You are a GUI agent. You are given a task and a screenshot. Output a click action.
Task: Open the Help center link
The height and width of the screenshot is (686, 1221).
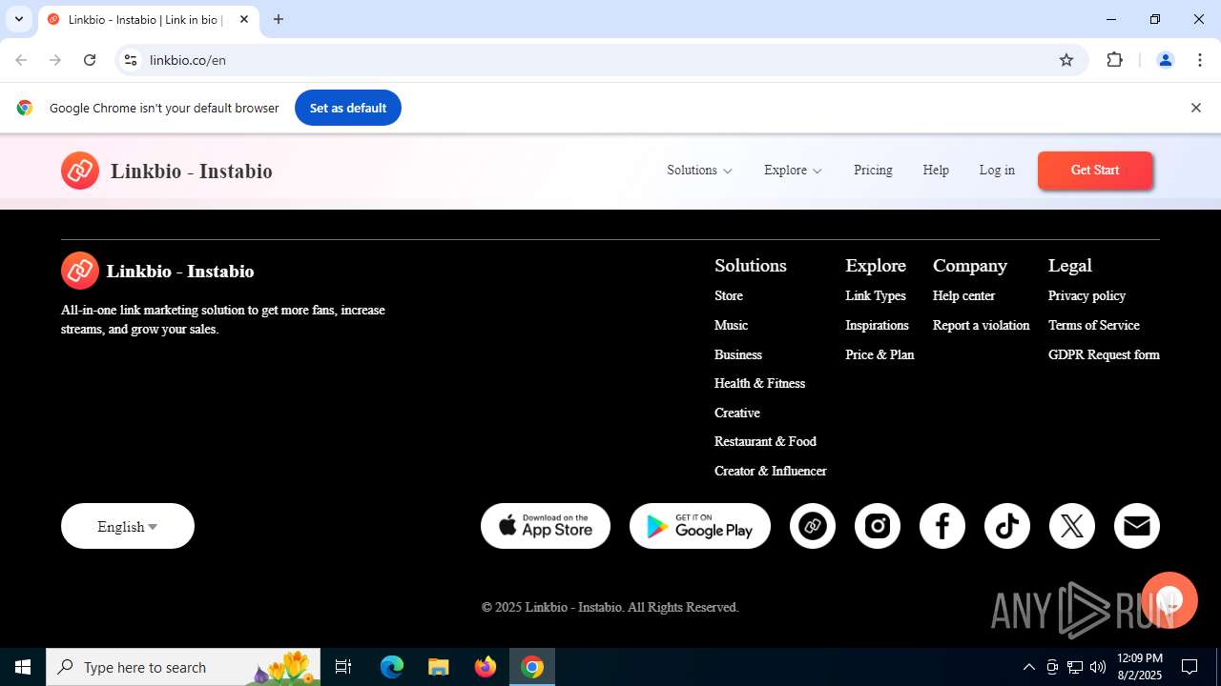pos(963,296)
